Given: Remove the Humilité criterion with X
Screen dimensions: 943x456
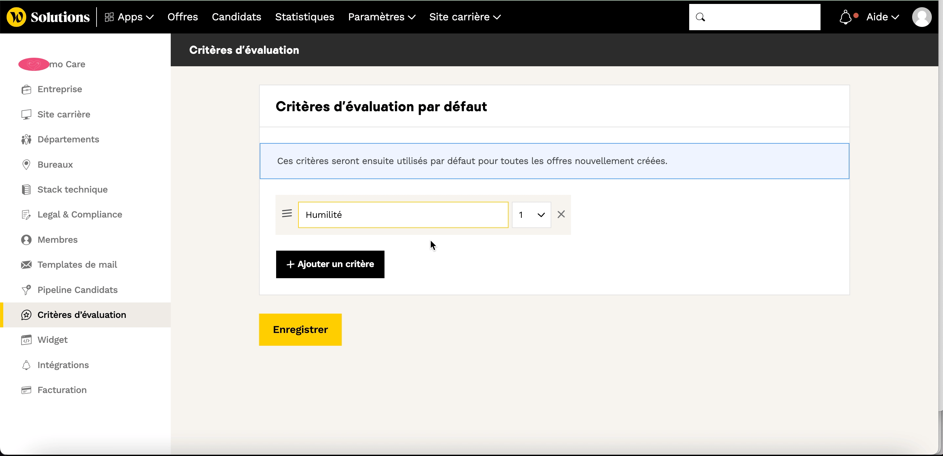Looking at the screenshot, I should [x=561, y=214].
